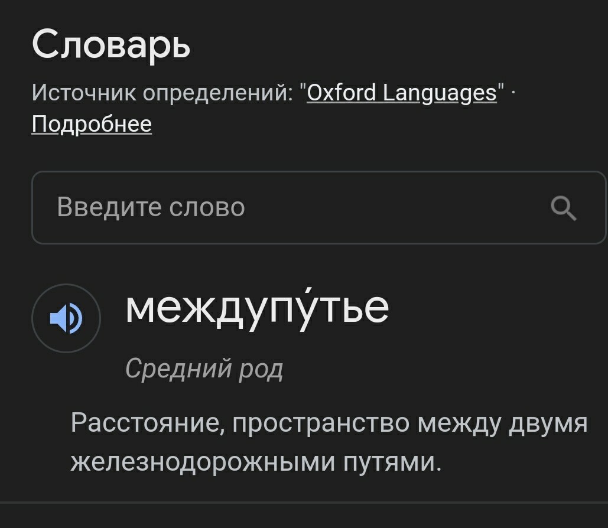
Task: Open the Oxford Languages source link
Action: pos(402,93)
